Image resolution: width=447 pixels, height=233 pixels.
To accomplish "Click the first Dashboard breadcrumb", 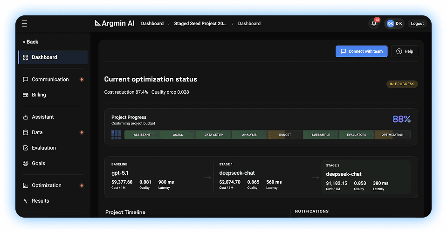I will pos(152,24).
